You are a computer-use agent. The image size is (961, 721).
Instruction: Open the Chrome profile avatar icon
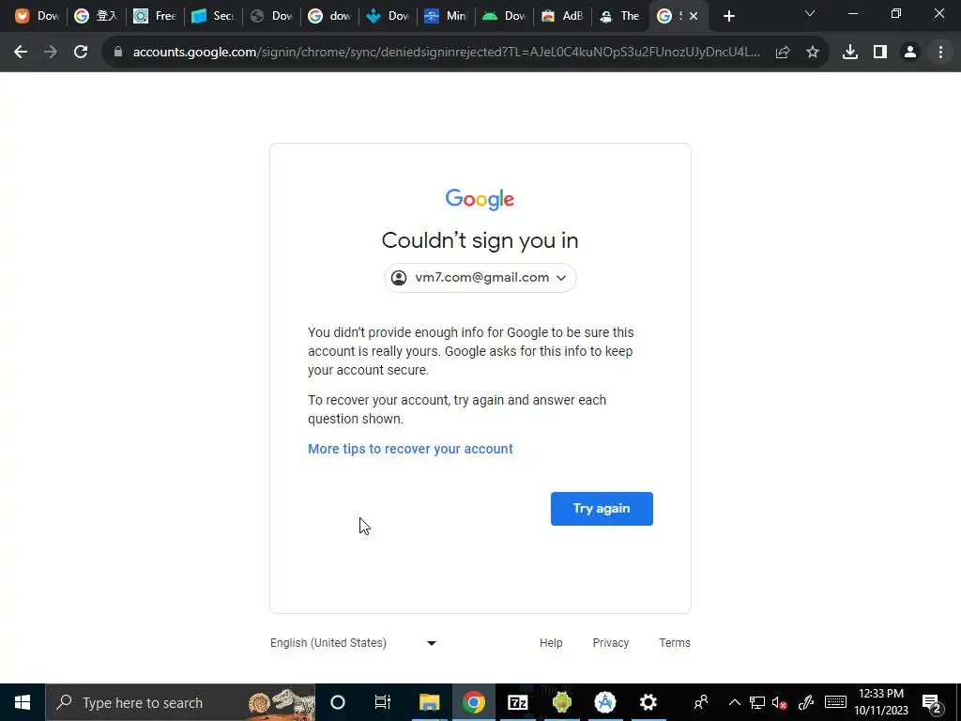910,53
